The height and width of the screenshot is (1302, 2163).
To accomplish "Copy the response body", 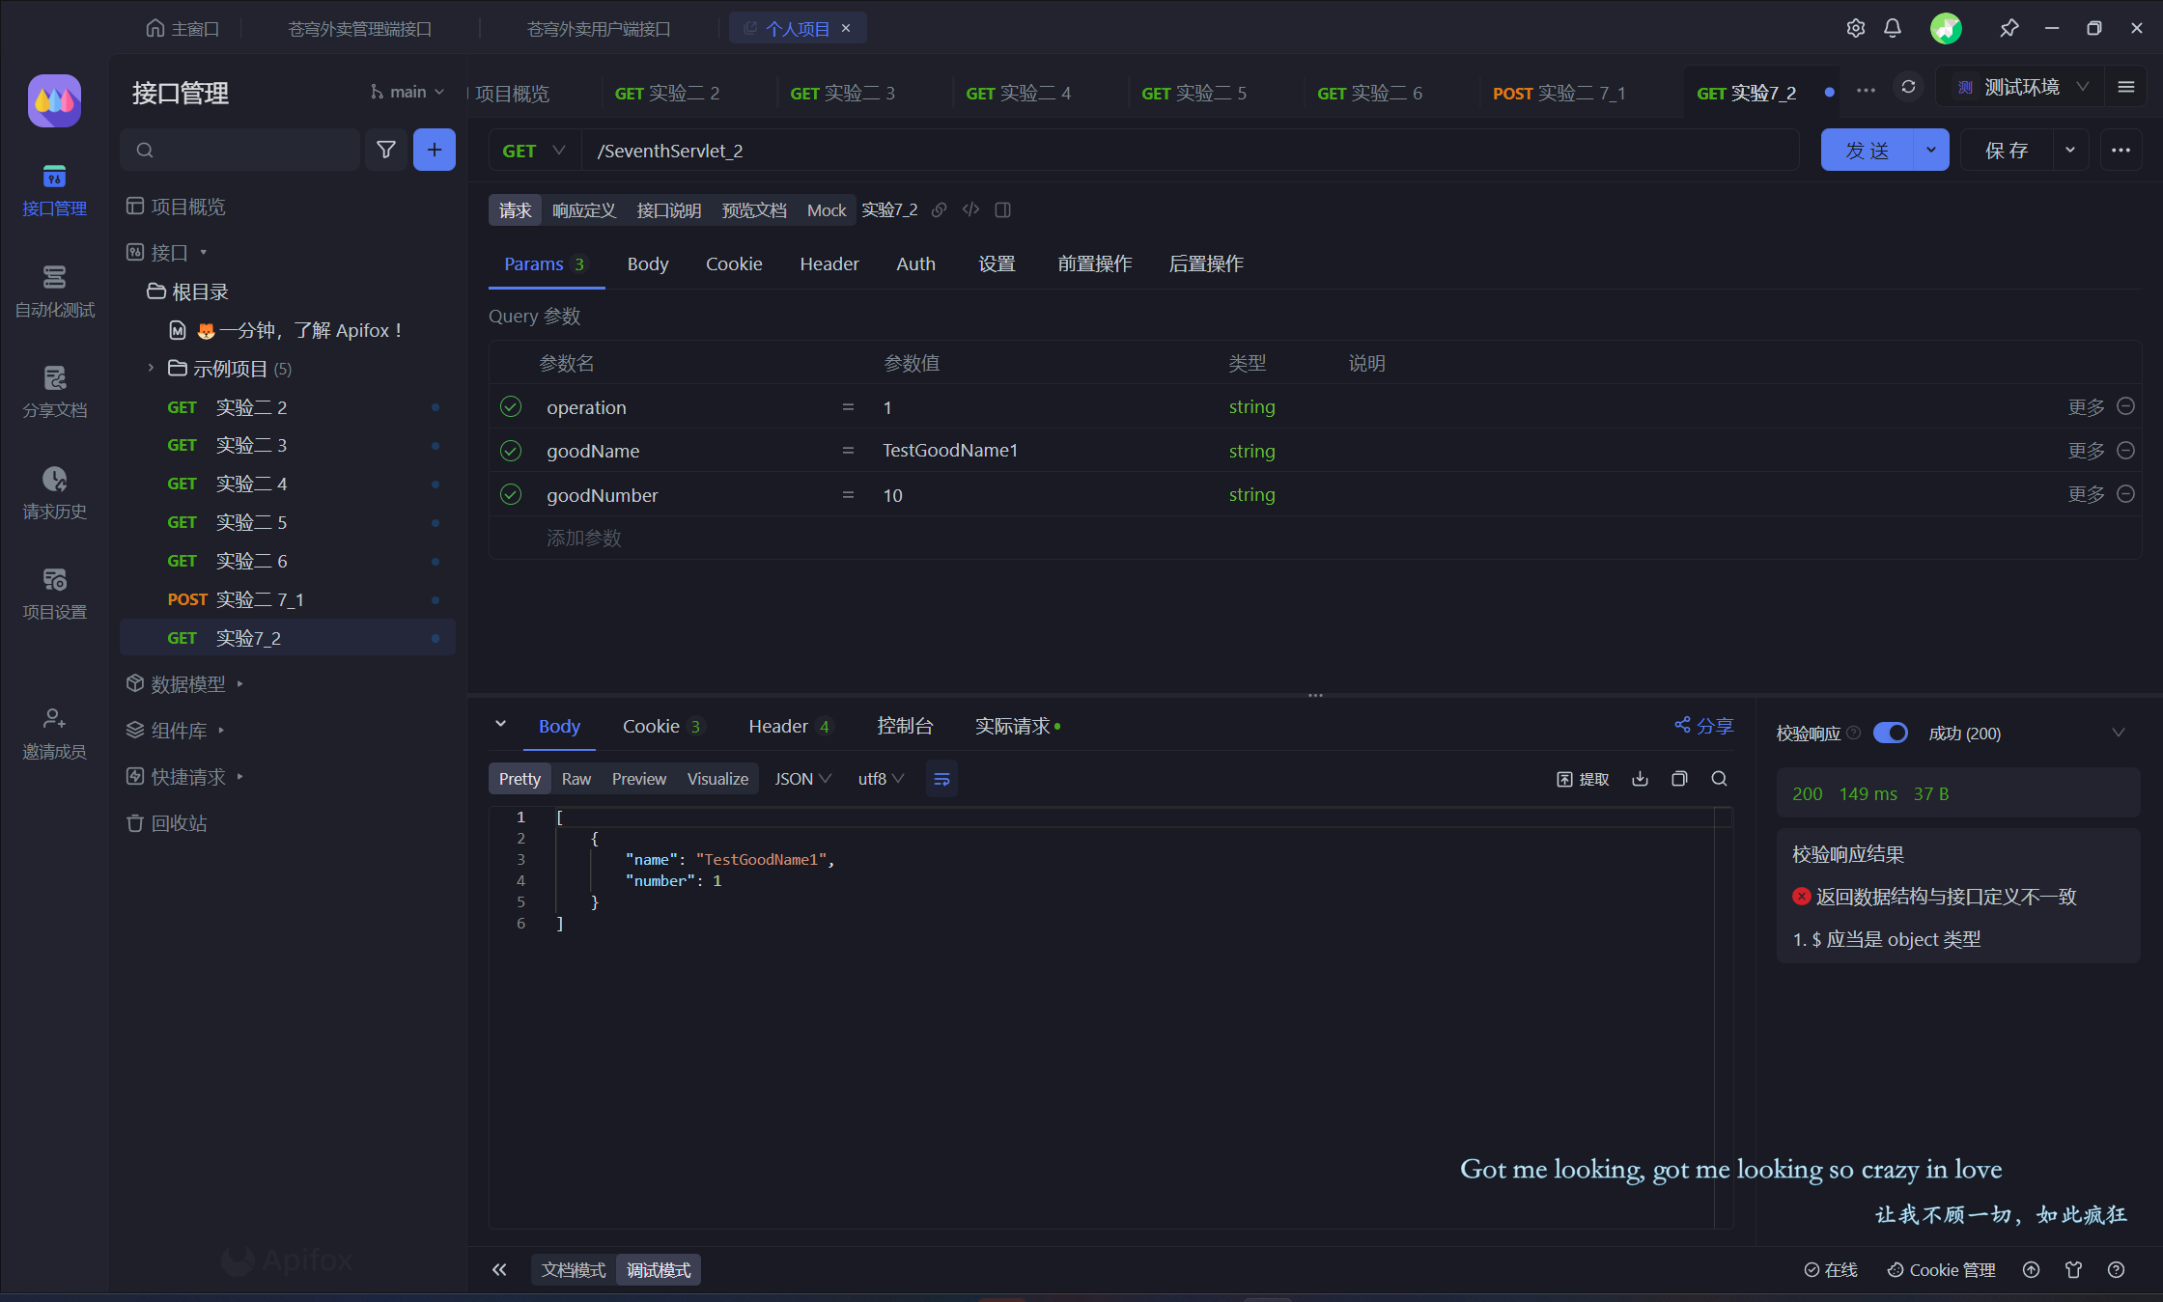I will coord(1679,779).
